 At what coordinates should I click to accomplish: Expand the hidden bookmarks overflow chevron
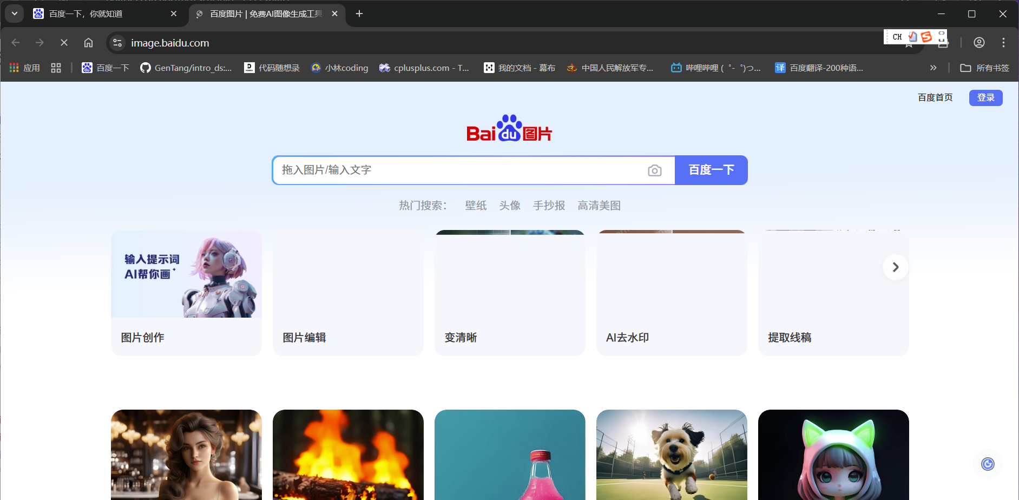click(933, 68)
